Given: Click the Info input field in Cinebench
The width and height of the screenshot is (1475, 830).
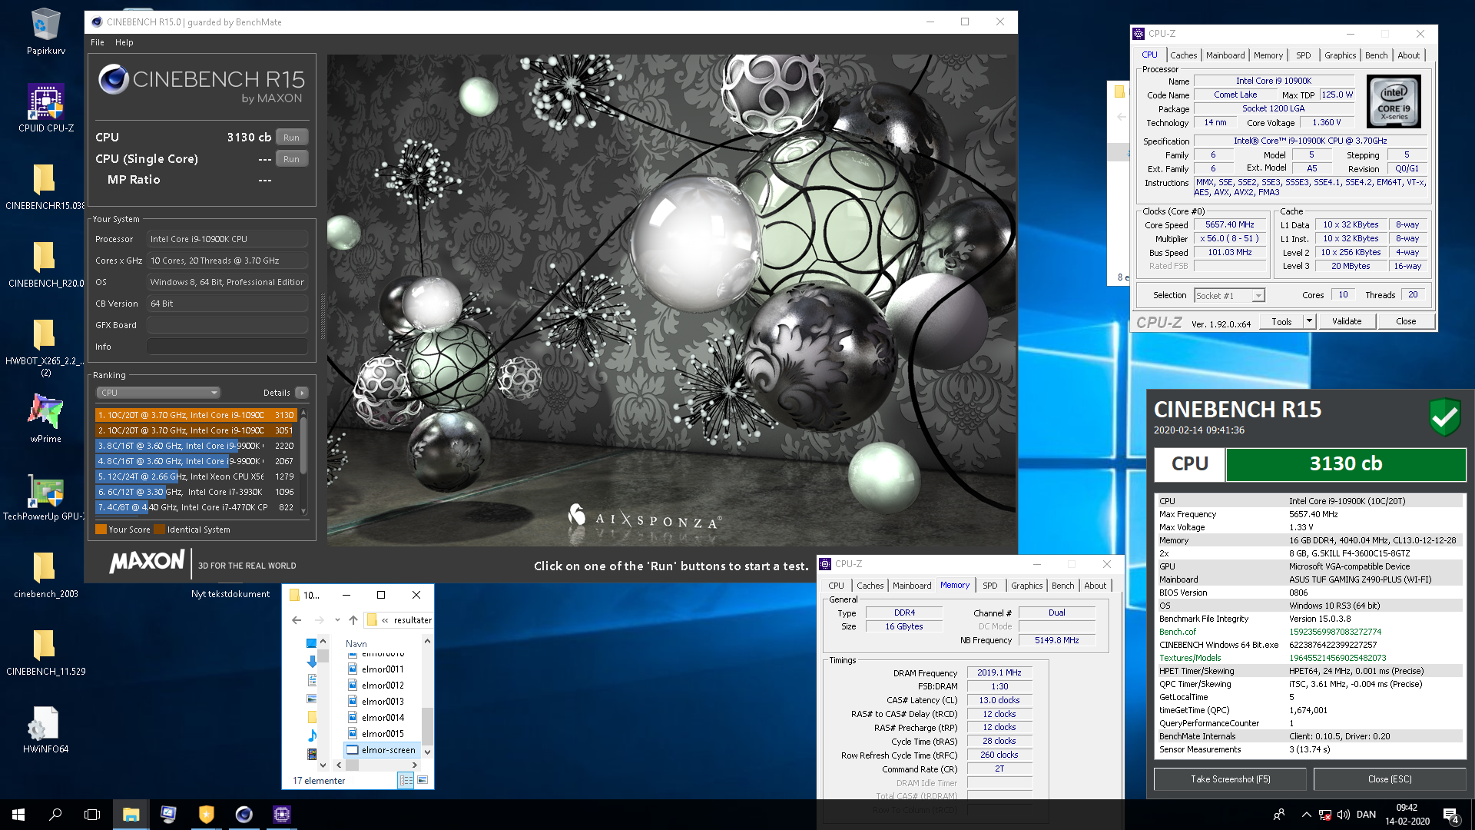Looking at the screenshot, I should tap(227, 347).
